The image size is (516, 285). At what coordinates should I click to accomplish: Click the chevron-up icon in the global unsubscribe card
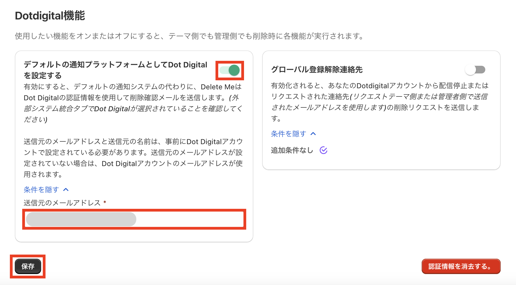[x=313, y=134]
